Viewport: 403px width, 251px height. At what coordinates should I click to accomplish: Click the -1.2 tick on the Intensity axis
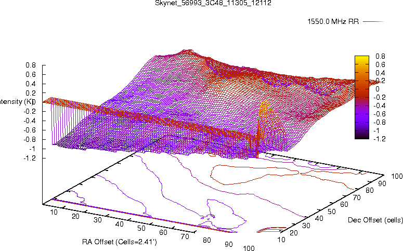30,158
